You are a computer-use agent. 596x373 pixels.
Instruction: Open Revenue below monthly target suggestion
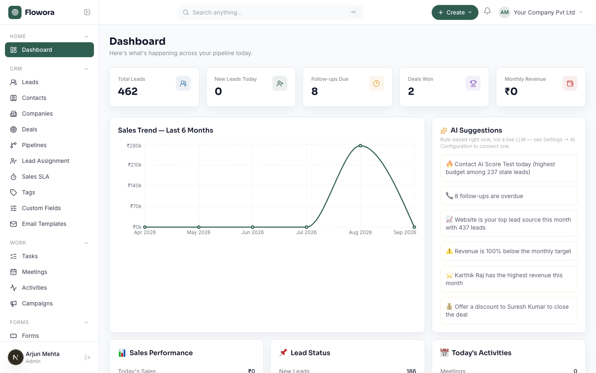coord(509,251)
